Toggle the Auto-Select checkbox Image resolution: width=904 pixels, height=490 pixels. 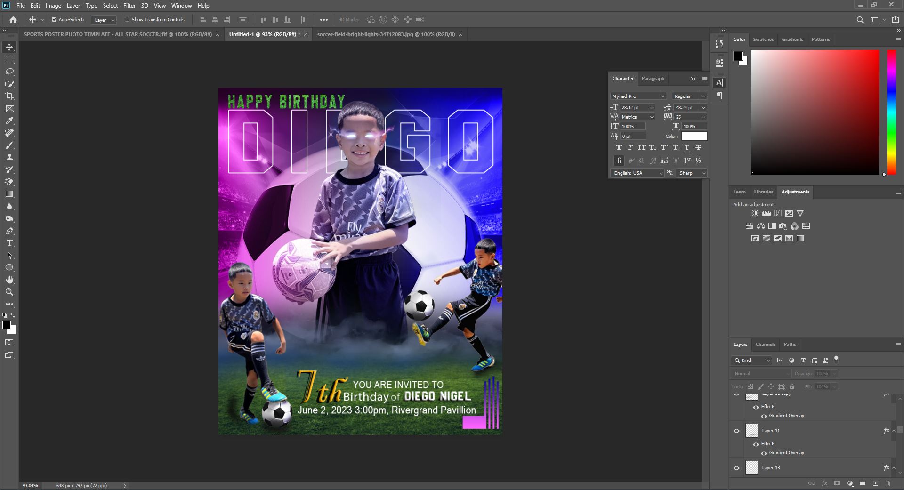(x=54, y=20)
